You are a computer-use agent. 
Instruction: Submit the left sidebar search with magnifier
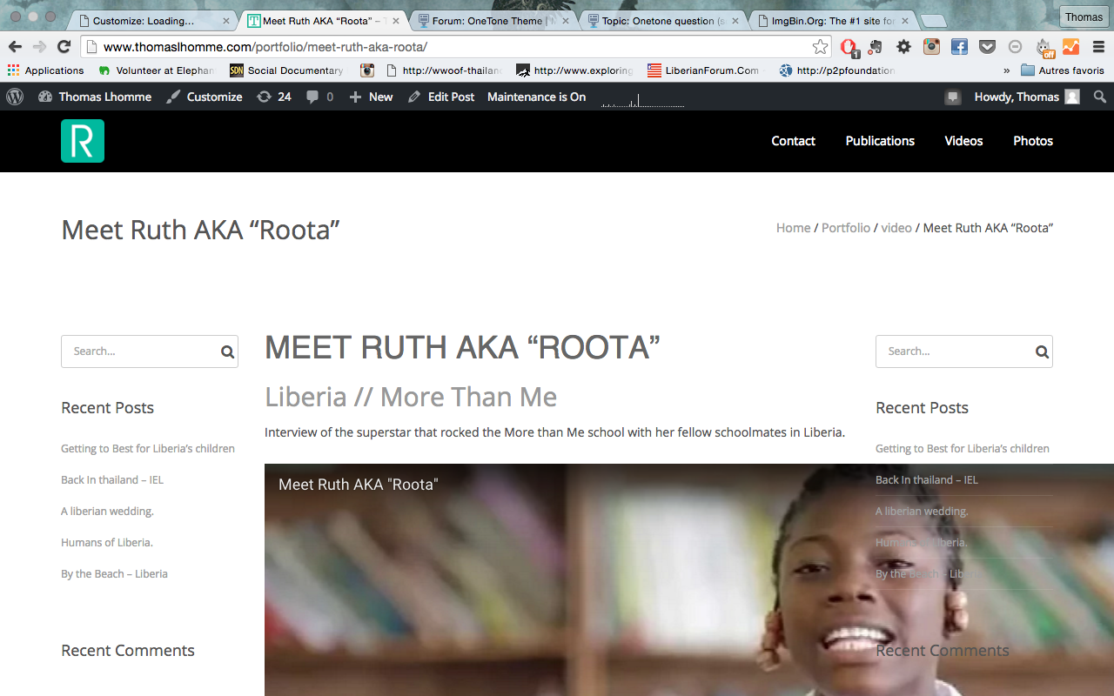point(227,351)
